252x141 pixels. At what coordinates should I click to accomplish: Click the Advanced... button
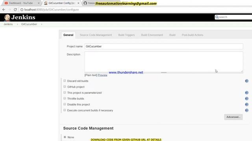pos(233,117)
